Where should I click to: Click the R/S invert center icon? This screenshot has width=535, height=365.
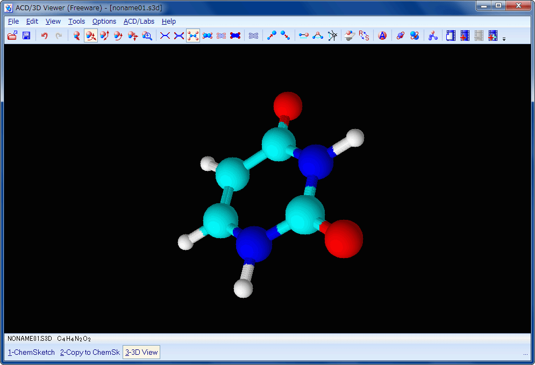coord(363,35)
